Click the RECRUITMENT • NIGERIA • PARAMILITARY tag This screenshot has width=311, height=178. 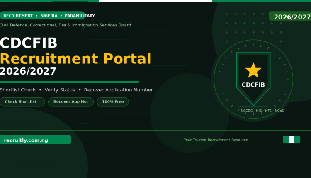tap(42, 15)
